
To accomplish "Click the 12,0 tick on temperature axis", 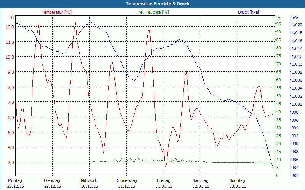I will pyautogui.click(x=10, y=27).
